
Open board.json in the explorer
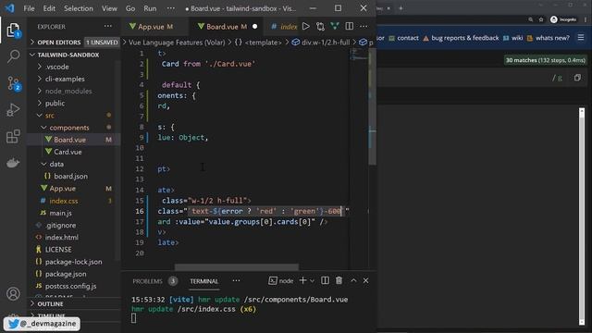click(x=70, y=177)
